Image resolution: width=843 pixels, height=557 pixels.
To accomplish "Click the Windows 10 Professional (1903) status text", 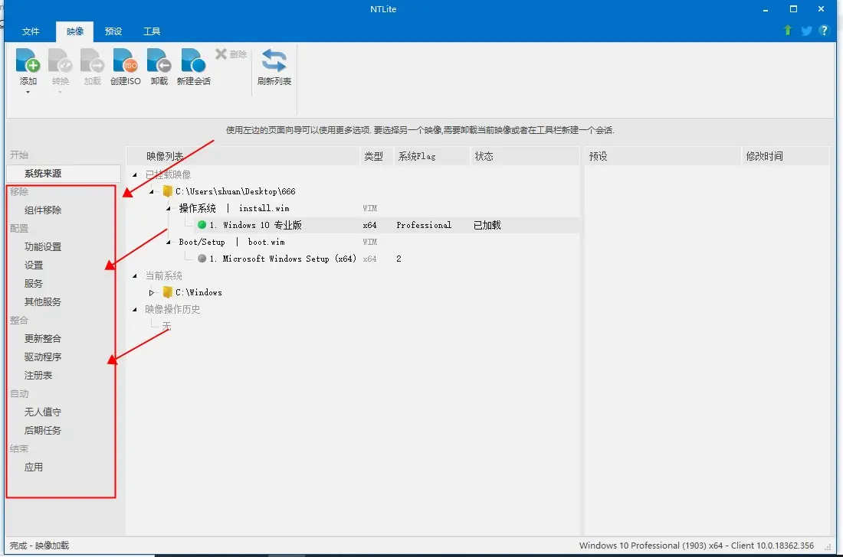I will (x=696, y=546).
